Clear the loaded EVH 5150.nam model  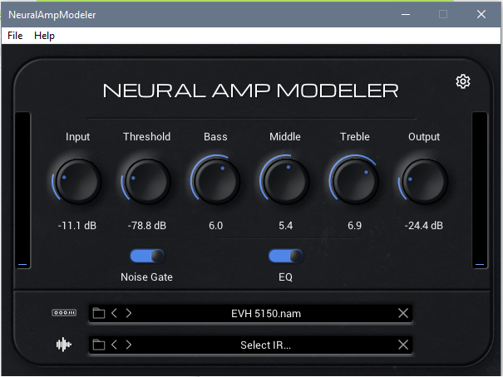pos(403,313)
